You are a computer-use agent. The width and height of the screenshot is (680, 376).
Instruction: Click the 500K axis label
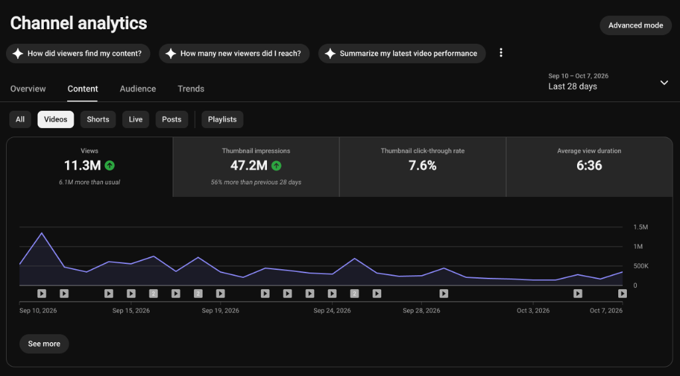click(x=641, y=266)
